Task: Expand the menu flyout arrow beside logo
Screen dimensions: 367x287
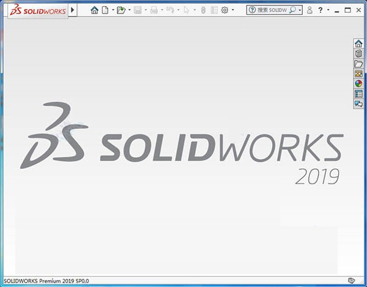Action: click(73, 10)
